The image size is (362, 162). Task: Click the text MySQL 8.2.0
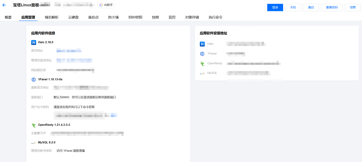47,143
